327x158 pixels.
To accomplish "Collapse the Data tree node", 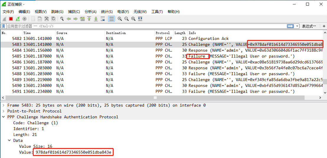I will click(x=9, y=141).
